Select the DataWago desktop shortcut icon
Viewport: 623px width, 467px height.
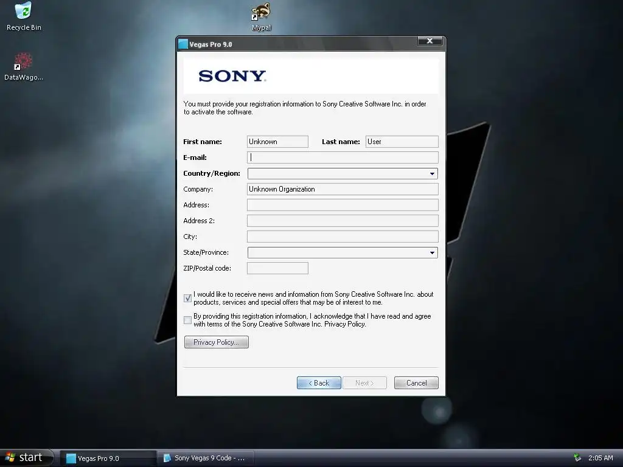pos(24,67)
